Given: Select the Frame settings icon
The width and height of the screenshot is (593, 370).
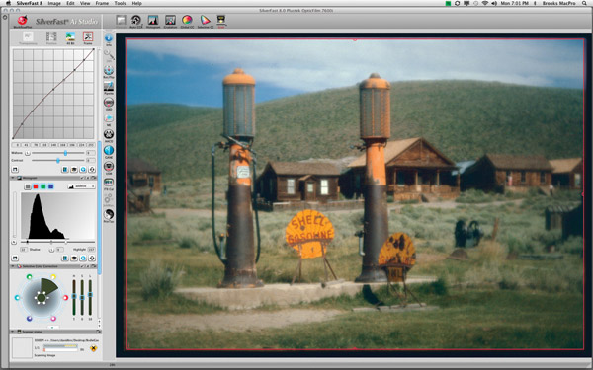Looking at the screenshot, I should click(88, 37).
